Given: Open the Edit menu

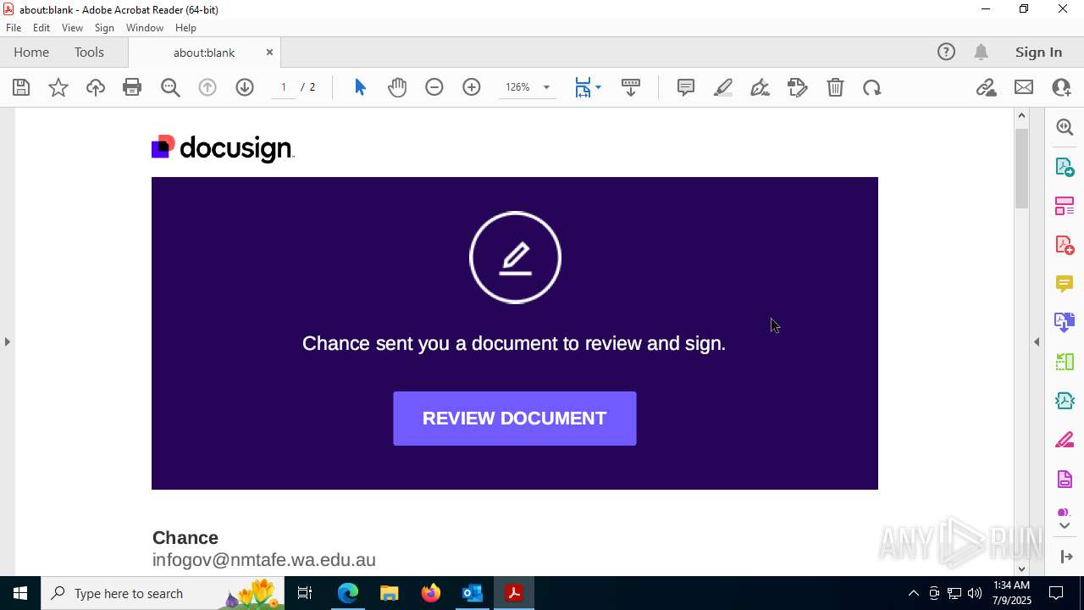Looking at the screenshot, I should tap(41, 28).
